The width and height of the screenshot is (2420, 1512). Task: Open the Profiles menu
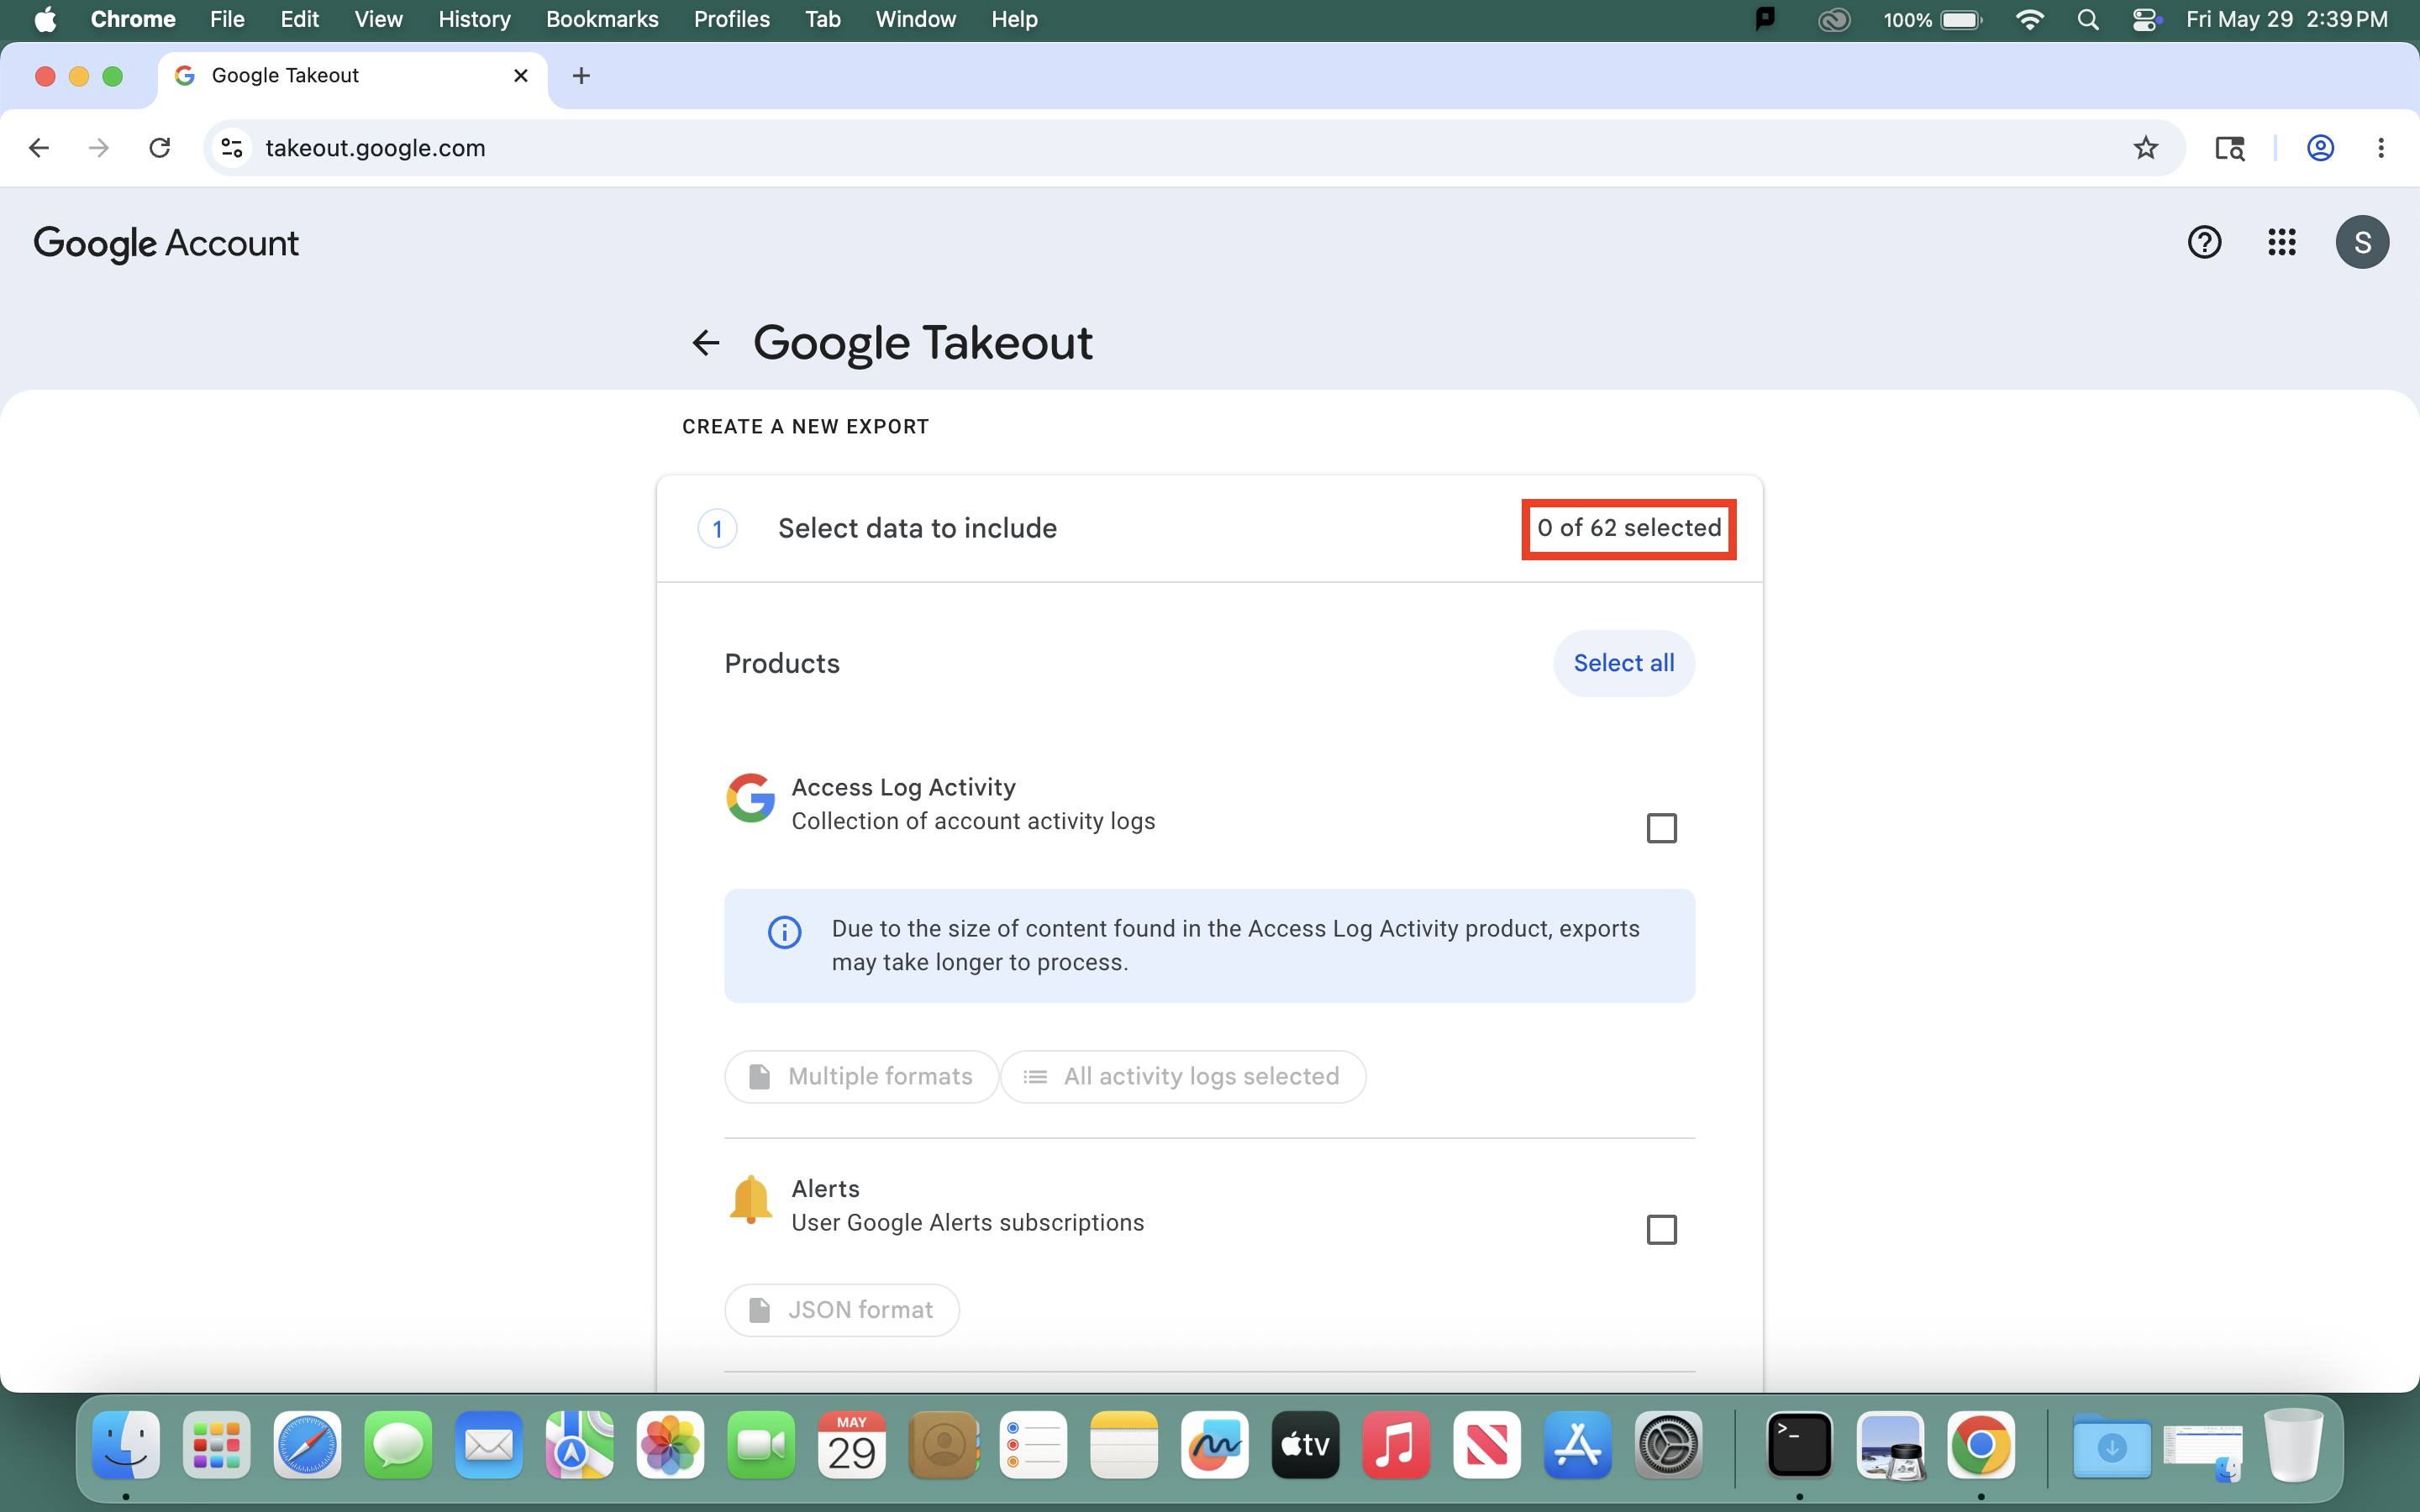click(732, 20)
